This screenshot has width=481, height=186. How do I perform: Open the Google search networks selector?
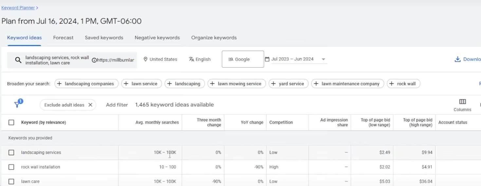pyautogui.click(x=243, y=59)
